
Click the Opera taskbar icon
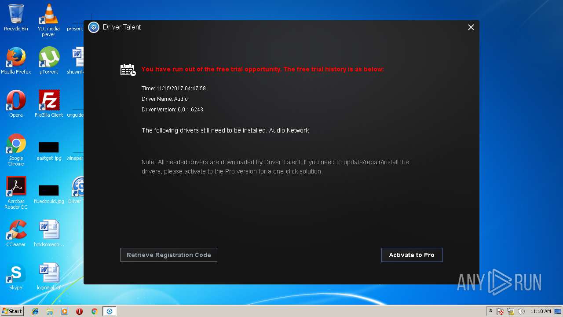80,311
